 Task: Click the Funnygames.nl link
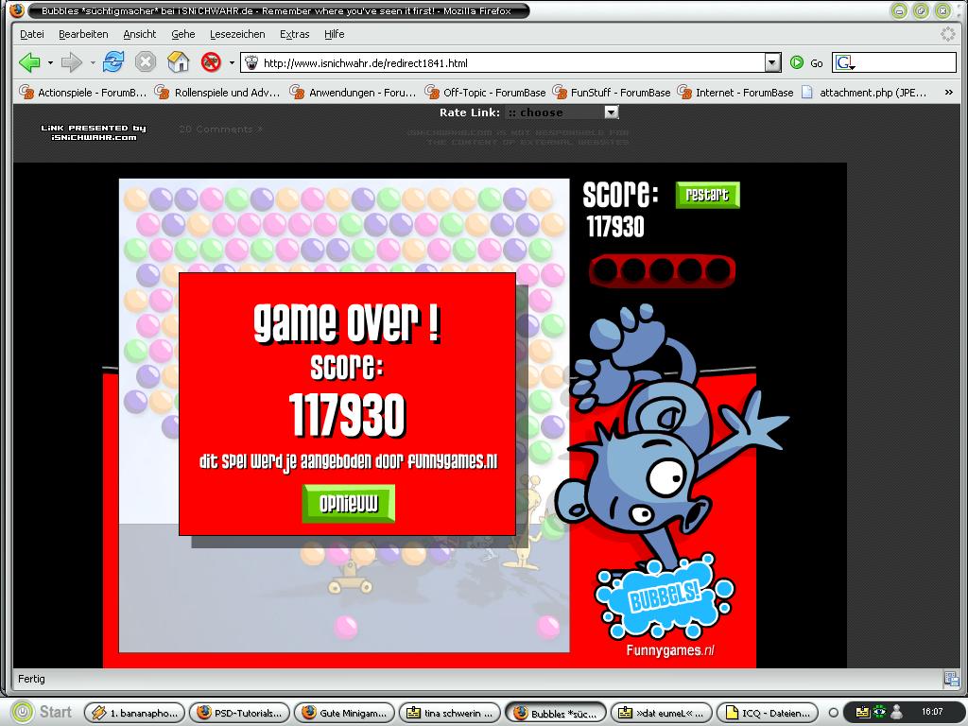[670, 650]
